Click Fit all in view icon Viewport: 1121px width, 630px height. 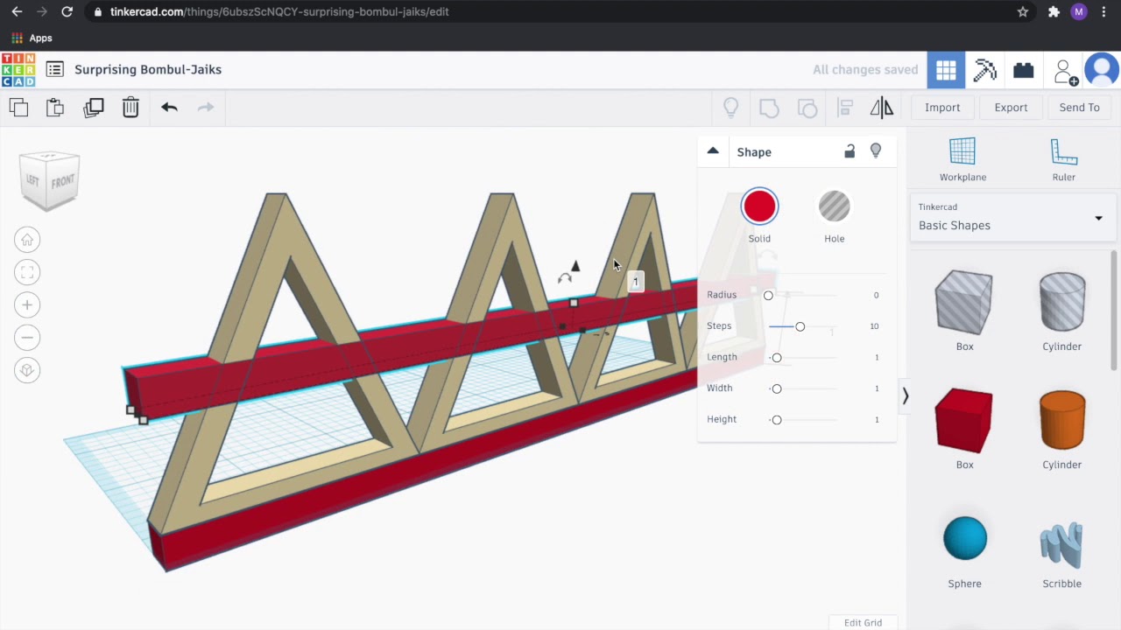point(27,272)
